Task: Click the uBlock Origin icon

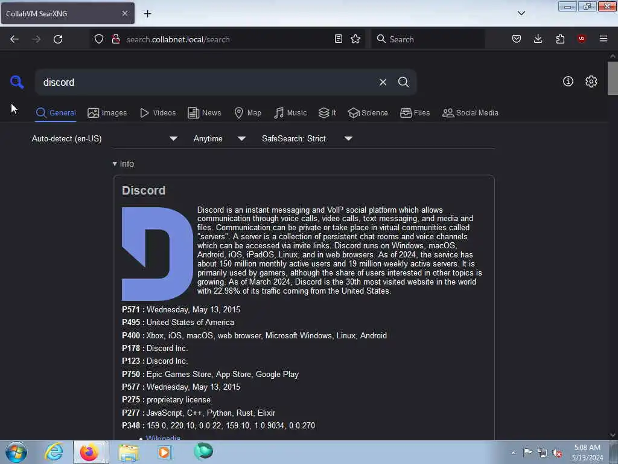Action: (581, 39)
